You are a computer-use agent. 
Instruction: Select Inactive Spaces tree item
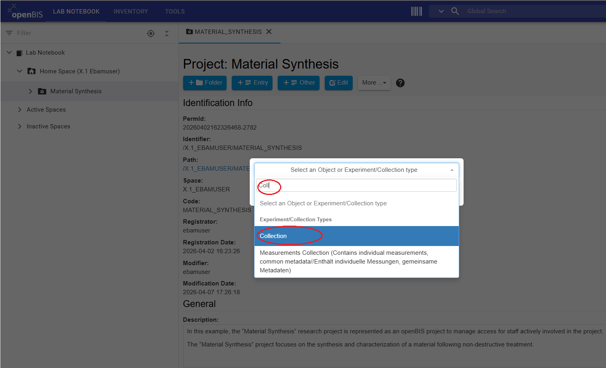(48, 126)
